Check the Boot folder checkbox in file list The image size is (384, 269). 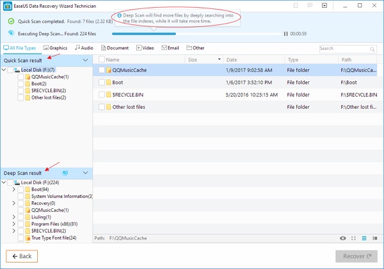[101, 82]
